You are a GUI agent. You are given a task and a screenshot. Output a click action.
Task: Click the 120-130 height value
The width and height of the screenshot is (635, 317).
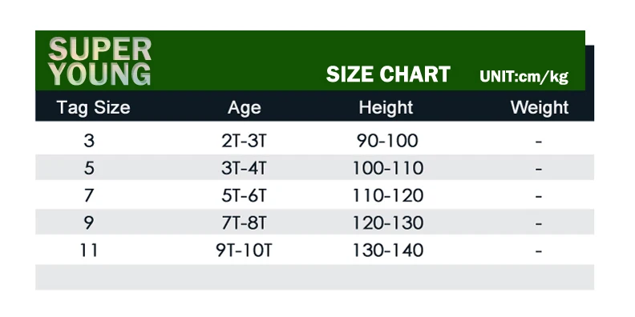click(x=388, y=223)
